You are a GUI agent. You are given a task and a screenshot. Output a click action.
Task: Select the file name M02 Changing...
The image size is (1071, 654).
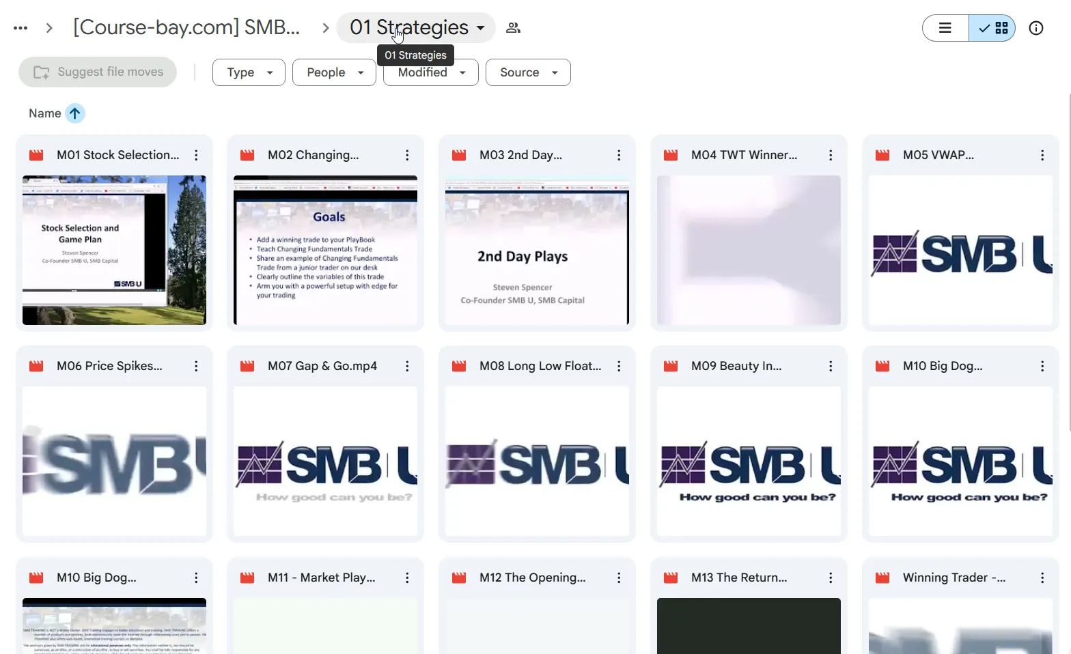click(x=314, y=156)
